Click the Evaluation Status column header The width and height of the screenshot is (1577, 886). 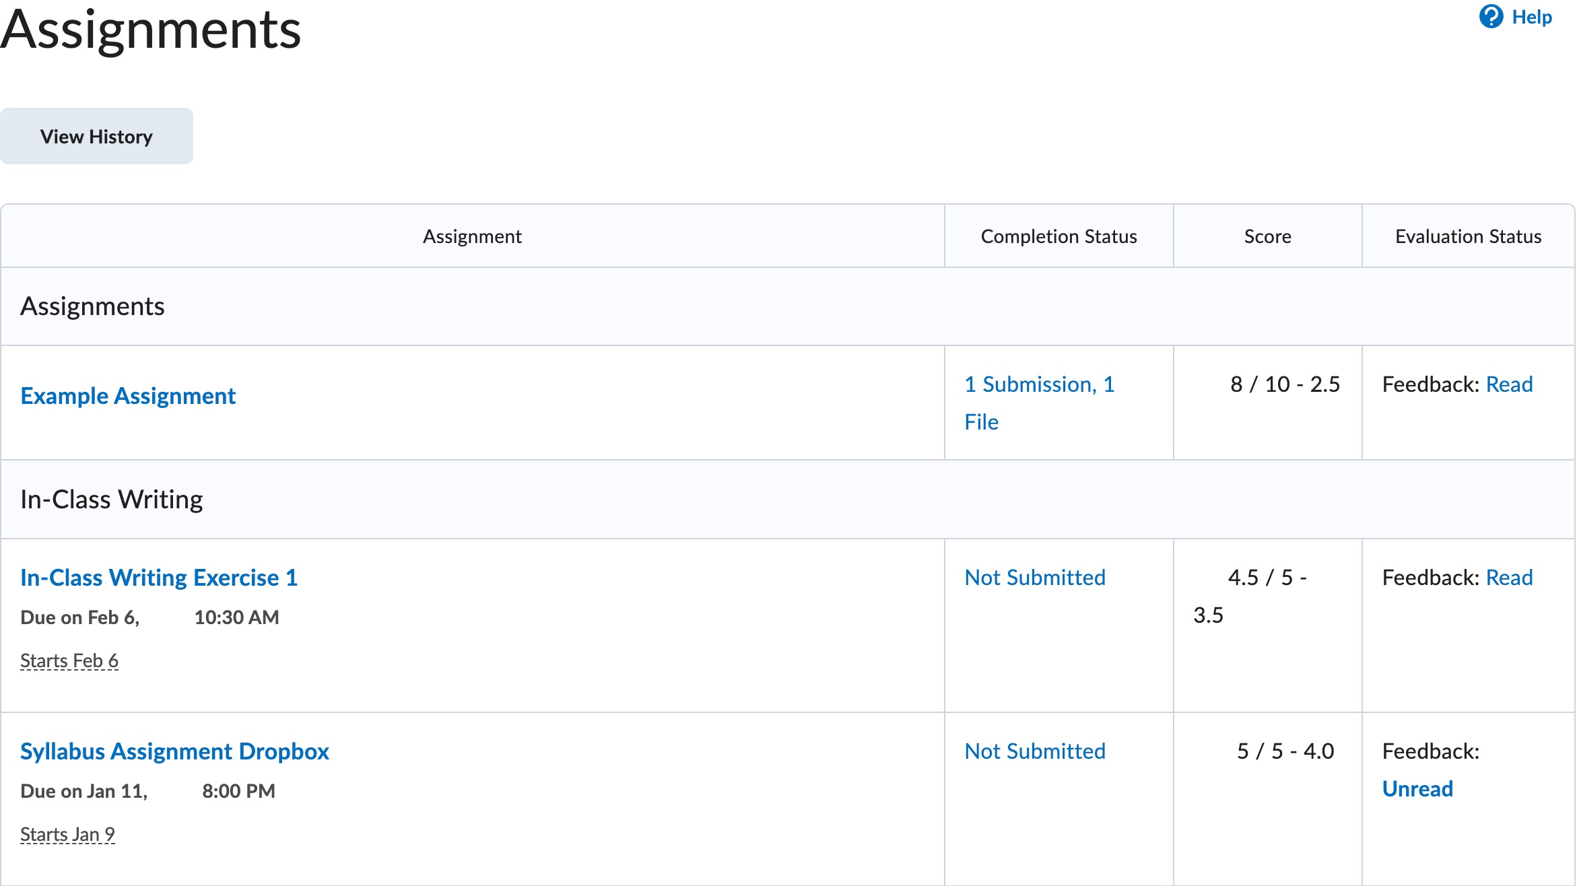(1467, 236)
